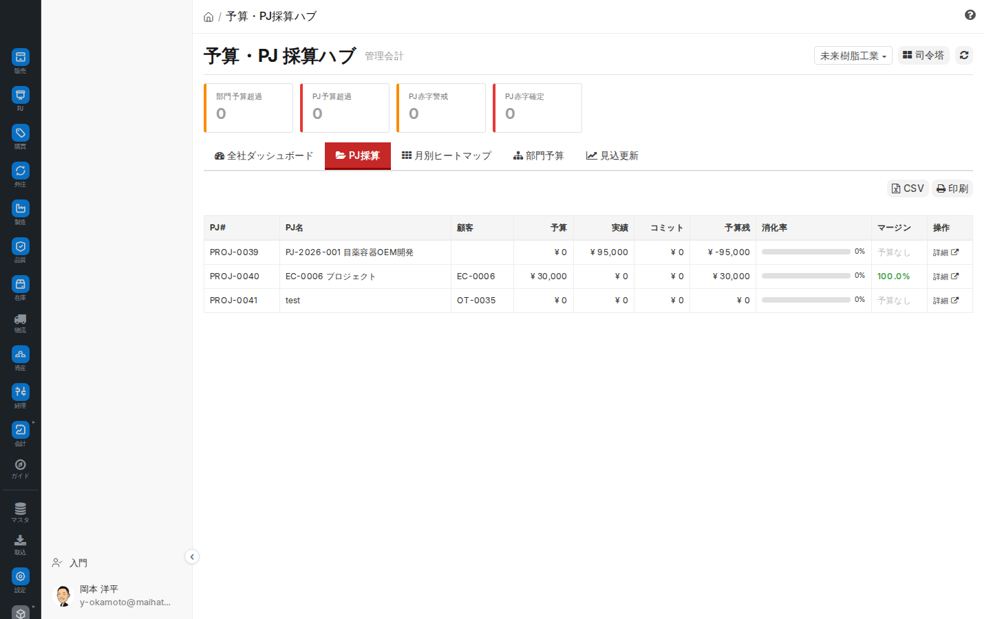The width and height of the screenshot is (991, 619).
Task: Open the 外注 outsourcing module icon
Action: (x=21, y=171)
